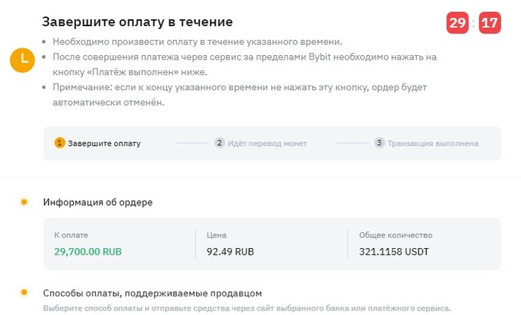Click the "К оплате" label
The width and height of the screenshot is (521, 315).
tap(68, 235)
